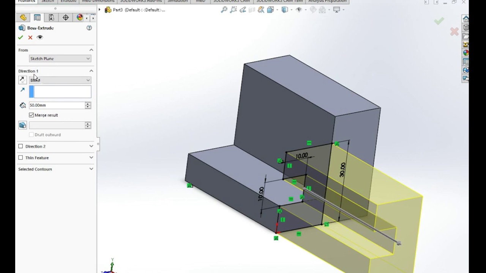Switch to the Simulation ribbon tab
This screenshot has height=273, width=486.
178,1
